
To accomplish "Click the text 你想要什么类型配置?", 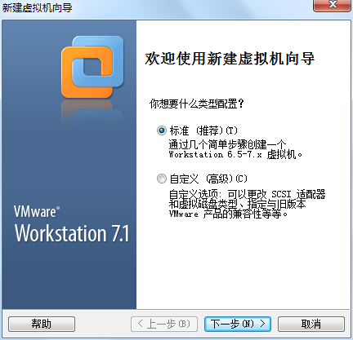I will 196,104.
